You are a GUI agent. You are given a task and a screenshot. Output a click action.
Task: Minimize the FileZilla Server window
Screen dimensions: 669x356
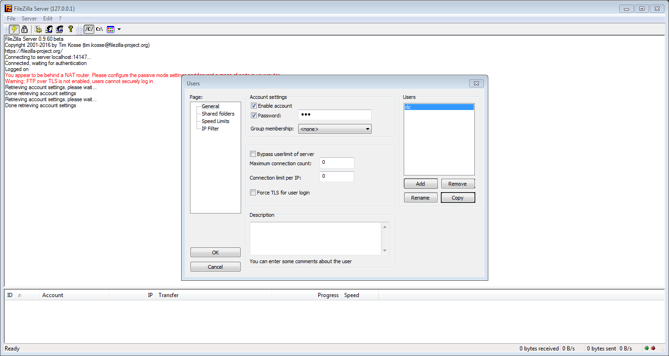[x=627, y=8]
